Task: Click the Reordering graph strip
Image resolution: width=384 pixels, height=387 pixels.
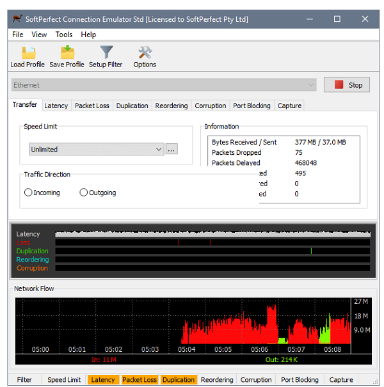Action: tap(212, 260)
